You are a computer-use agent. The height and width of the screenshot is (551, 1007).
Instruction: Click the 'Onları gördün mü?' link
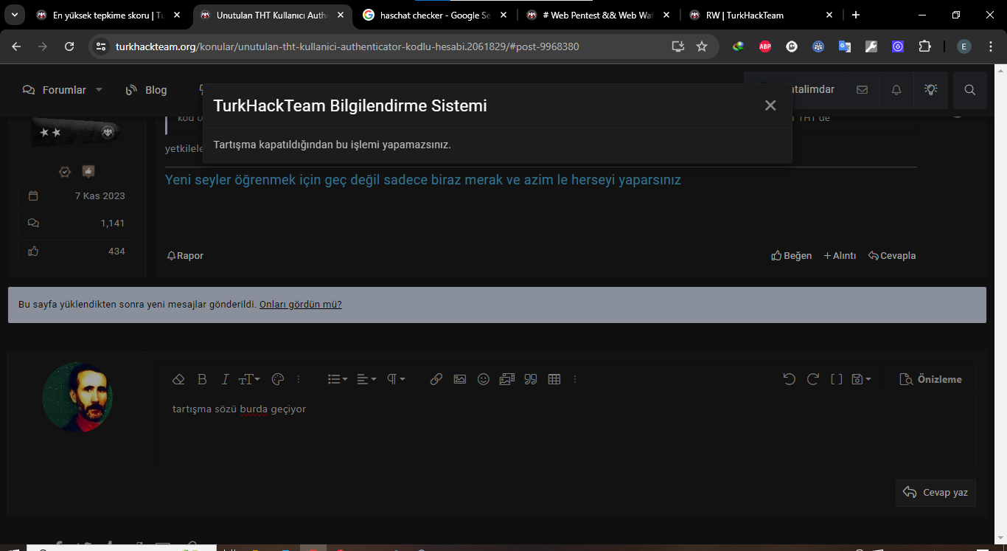(x=301, y=304)
